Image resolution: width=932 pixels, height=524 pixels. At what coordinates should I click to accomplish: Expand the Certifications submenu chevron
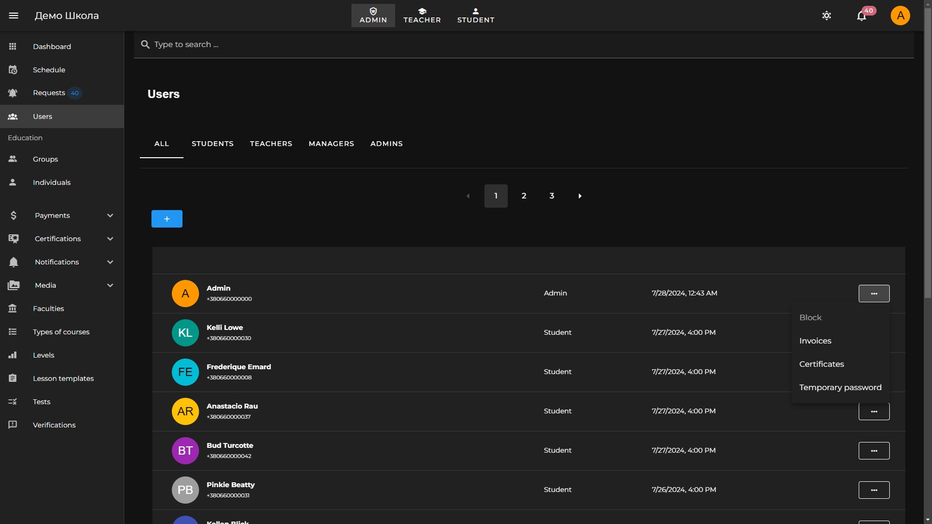[x=110, y=239]
